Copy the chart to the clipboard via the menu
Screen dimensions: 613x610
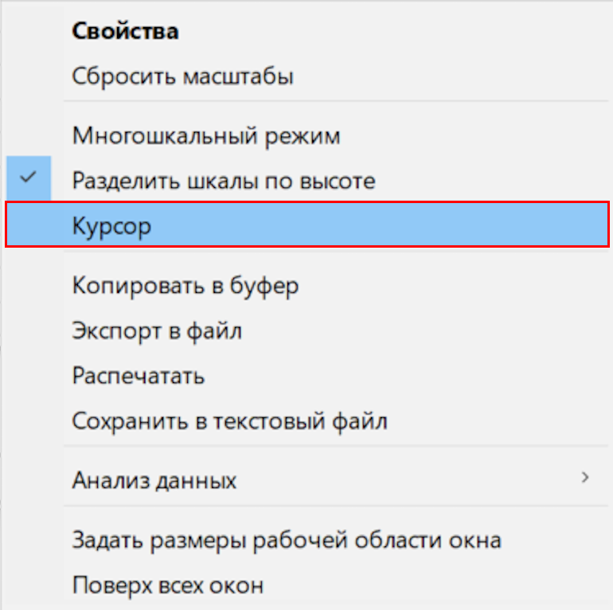185,285
